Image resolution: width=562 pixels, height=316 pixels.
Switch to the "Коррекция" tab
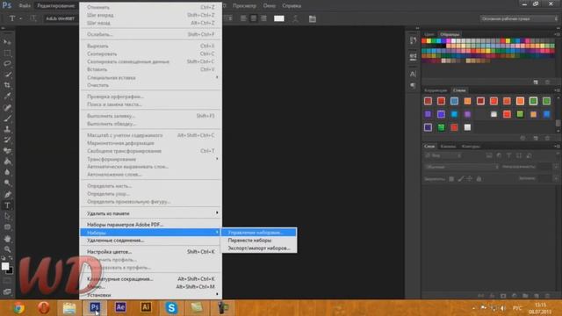coord(436,90)
